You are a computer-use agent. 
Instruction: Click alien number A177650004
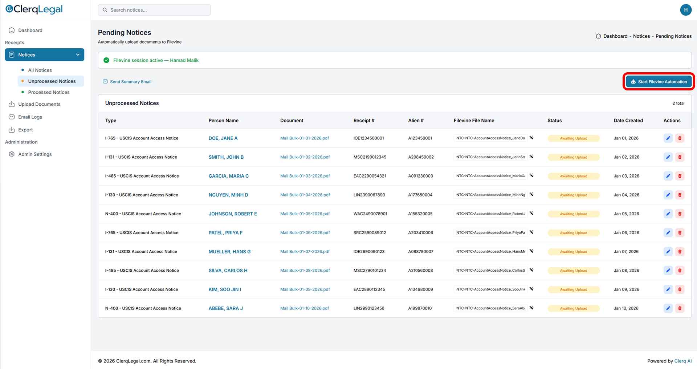point(420,195)
